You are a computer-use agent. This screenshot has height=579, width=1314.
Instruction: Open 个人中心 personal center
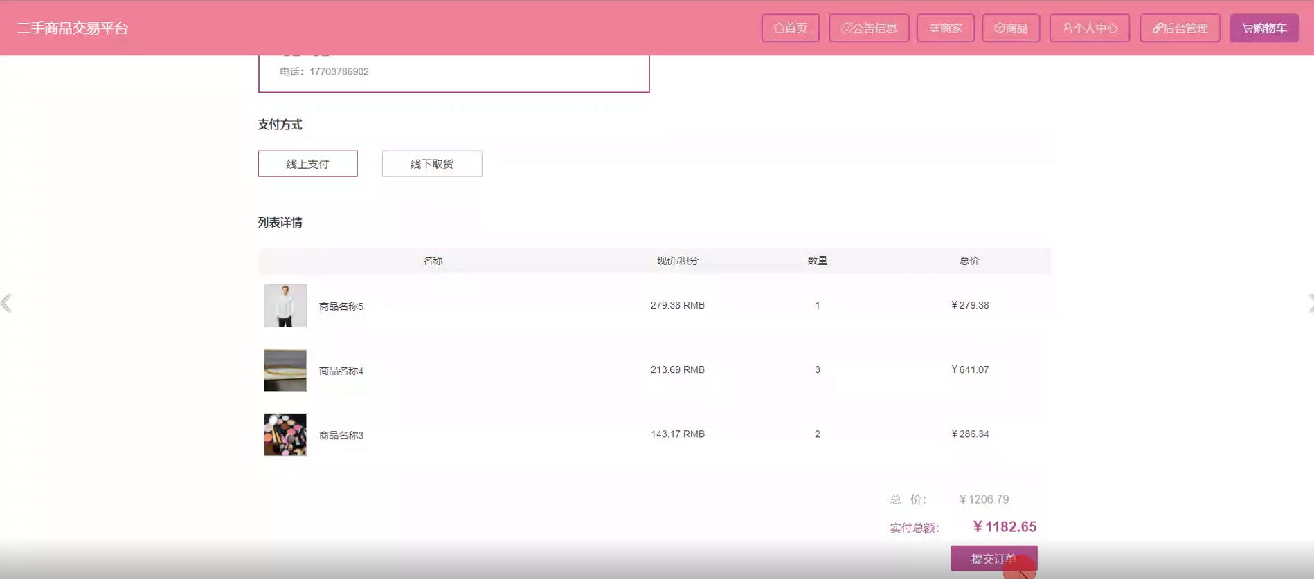[x=1090, y=28]
